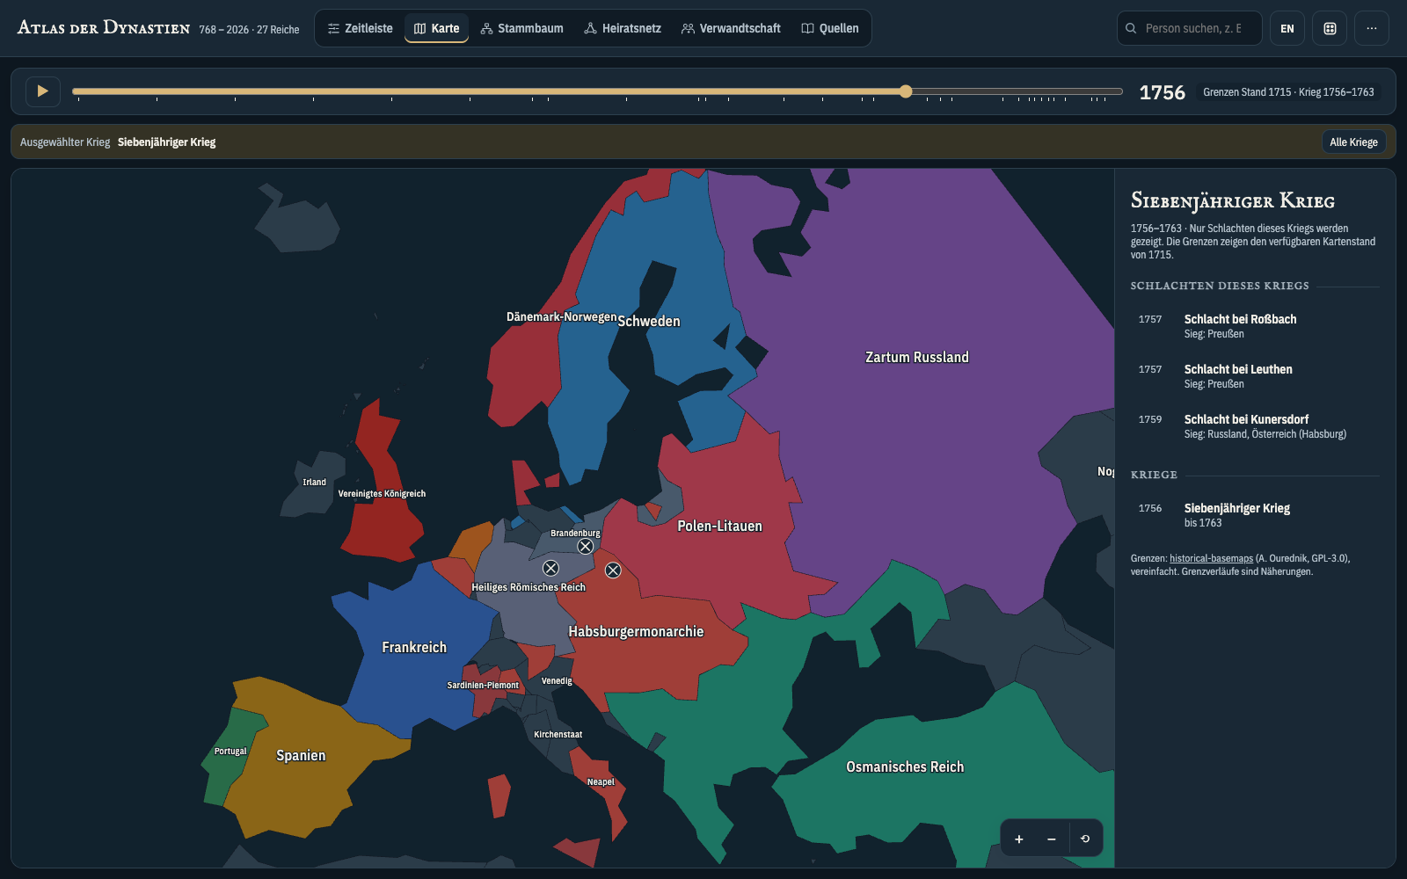1407x879 pixels.
Task: Open the Heiratsnetz tab
Action: click(623, 28)
